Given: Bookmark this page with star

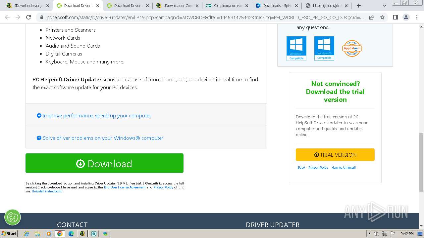Looking at the screenshot, I should (x=382, y=18).
